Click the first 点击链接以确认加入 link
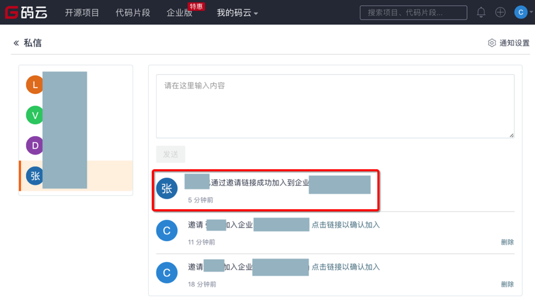This screenshot has height=300, width=535. pyautogui.click(x=345, y=225)
